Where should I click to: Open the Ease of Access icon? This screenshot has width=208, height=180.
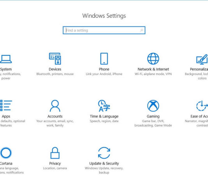click(x=202, y=106)
